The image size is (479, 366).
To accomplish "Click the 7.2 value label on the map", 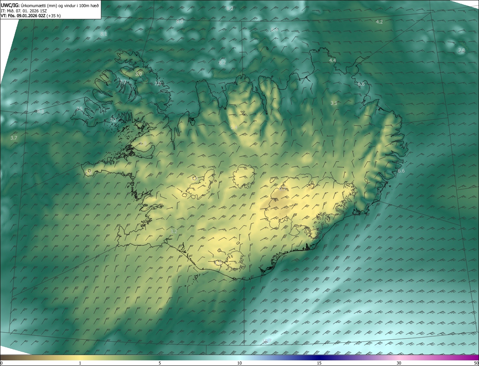I will click(113, 120).
